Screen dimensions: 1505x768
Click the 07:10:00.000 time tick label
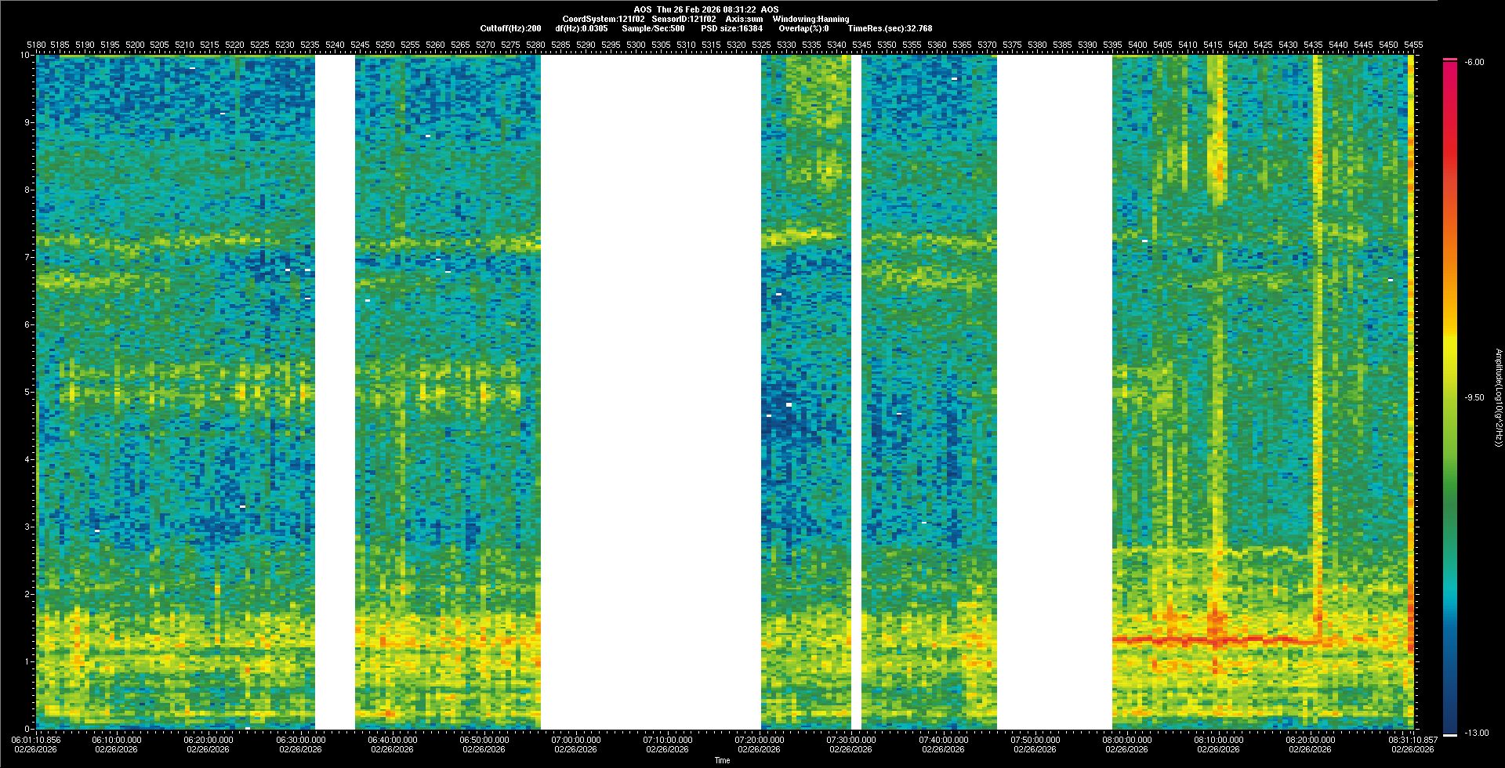(x=668, y=739)
